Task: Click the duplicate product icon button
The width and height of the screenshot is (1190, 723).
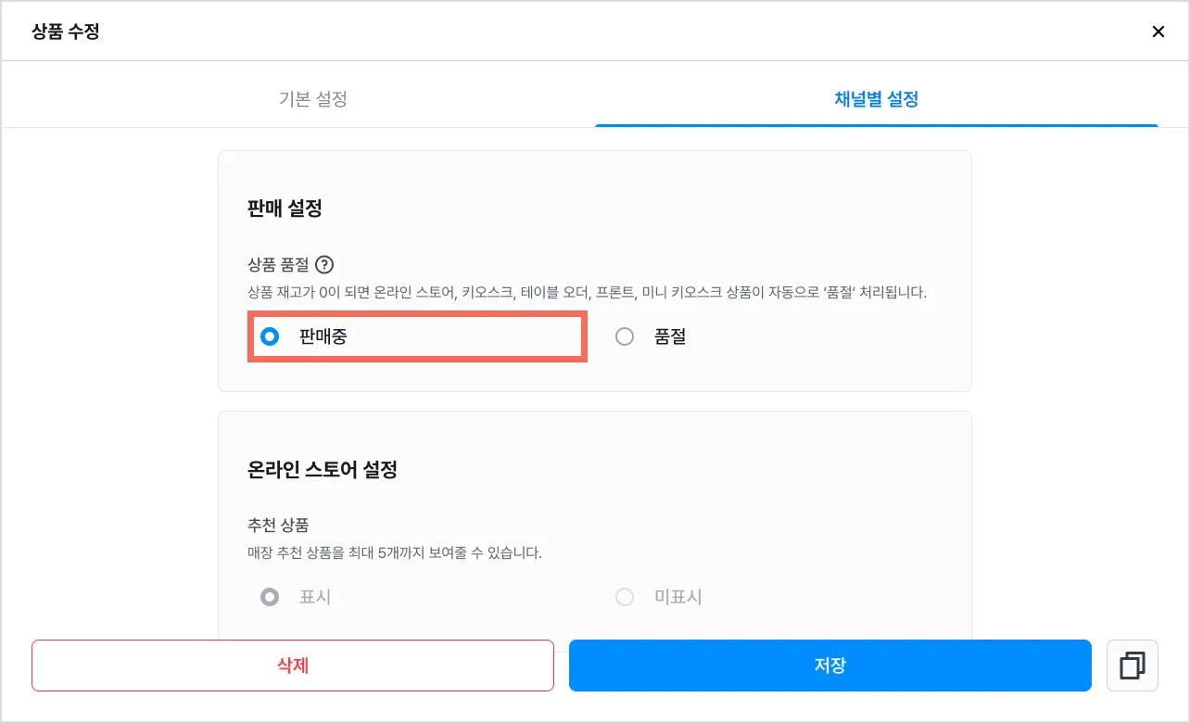Action: (x=1132, y=666)
